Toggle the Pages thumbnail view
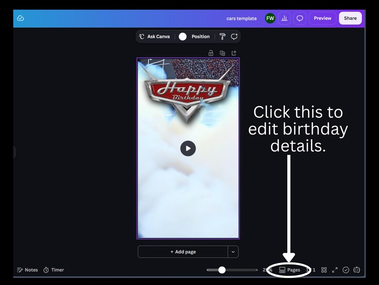The image size is (379, 285). (290, 270)
